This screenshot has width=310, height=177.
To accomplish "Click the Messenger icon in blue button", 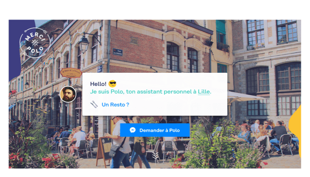I will click(x=133, y=130).
